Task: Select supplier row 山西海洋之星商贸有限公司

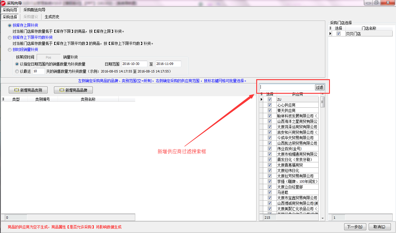Action: 297,121
